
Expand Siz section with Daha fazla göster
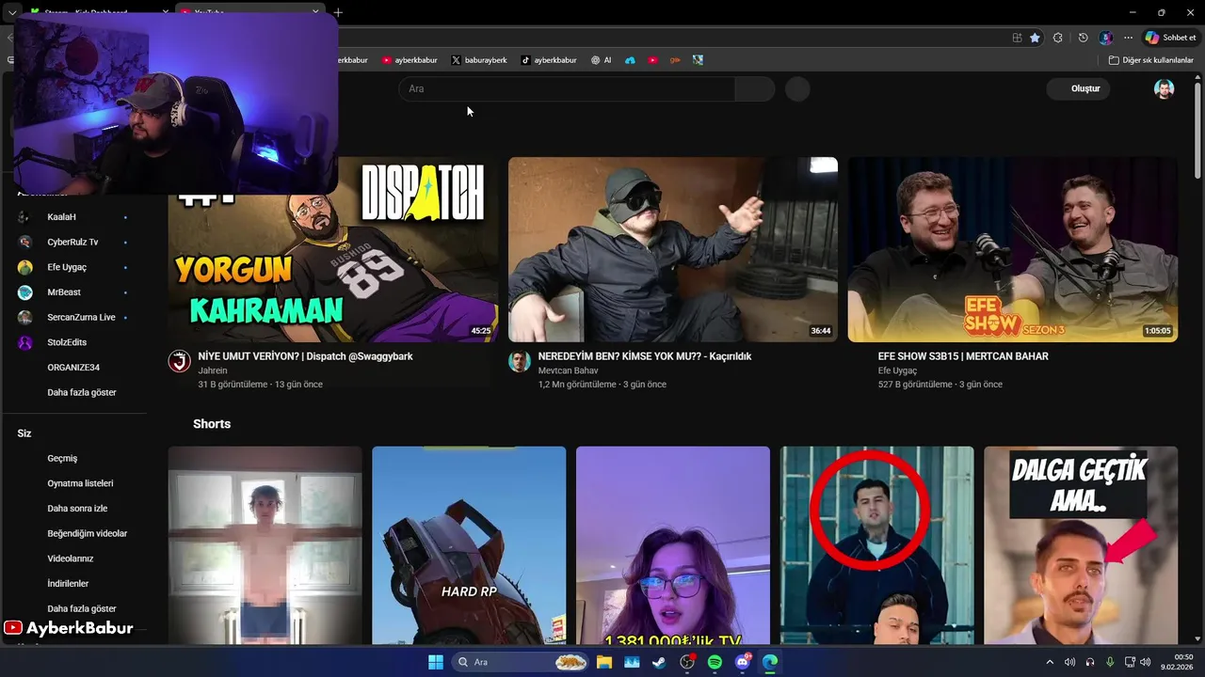81,608
